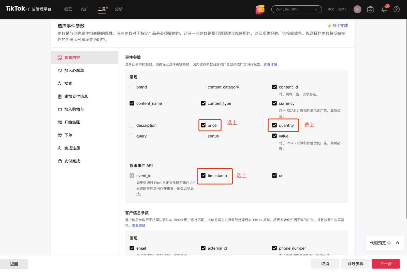Toggle the timestamp checkbox

(x=203, y=176)
